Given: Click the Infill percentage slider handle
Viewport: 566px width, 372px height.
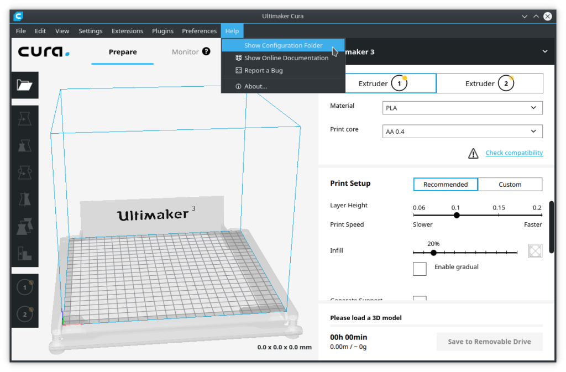Looking at the screenshot, I should (433, 253).
